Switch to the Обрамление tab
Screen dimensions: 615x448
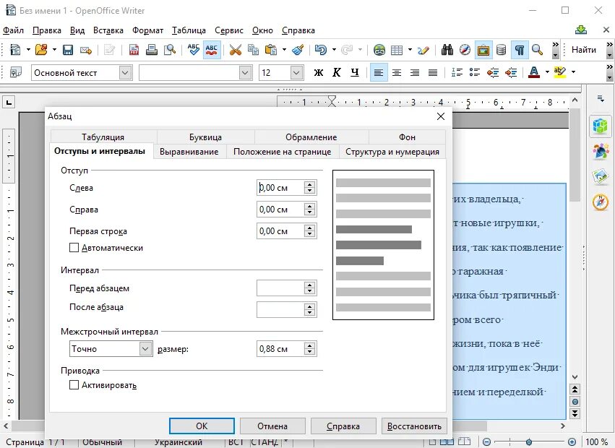[x=311, y=137]
